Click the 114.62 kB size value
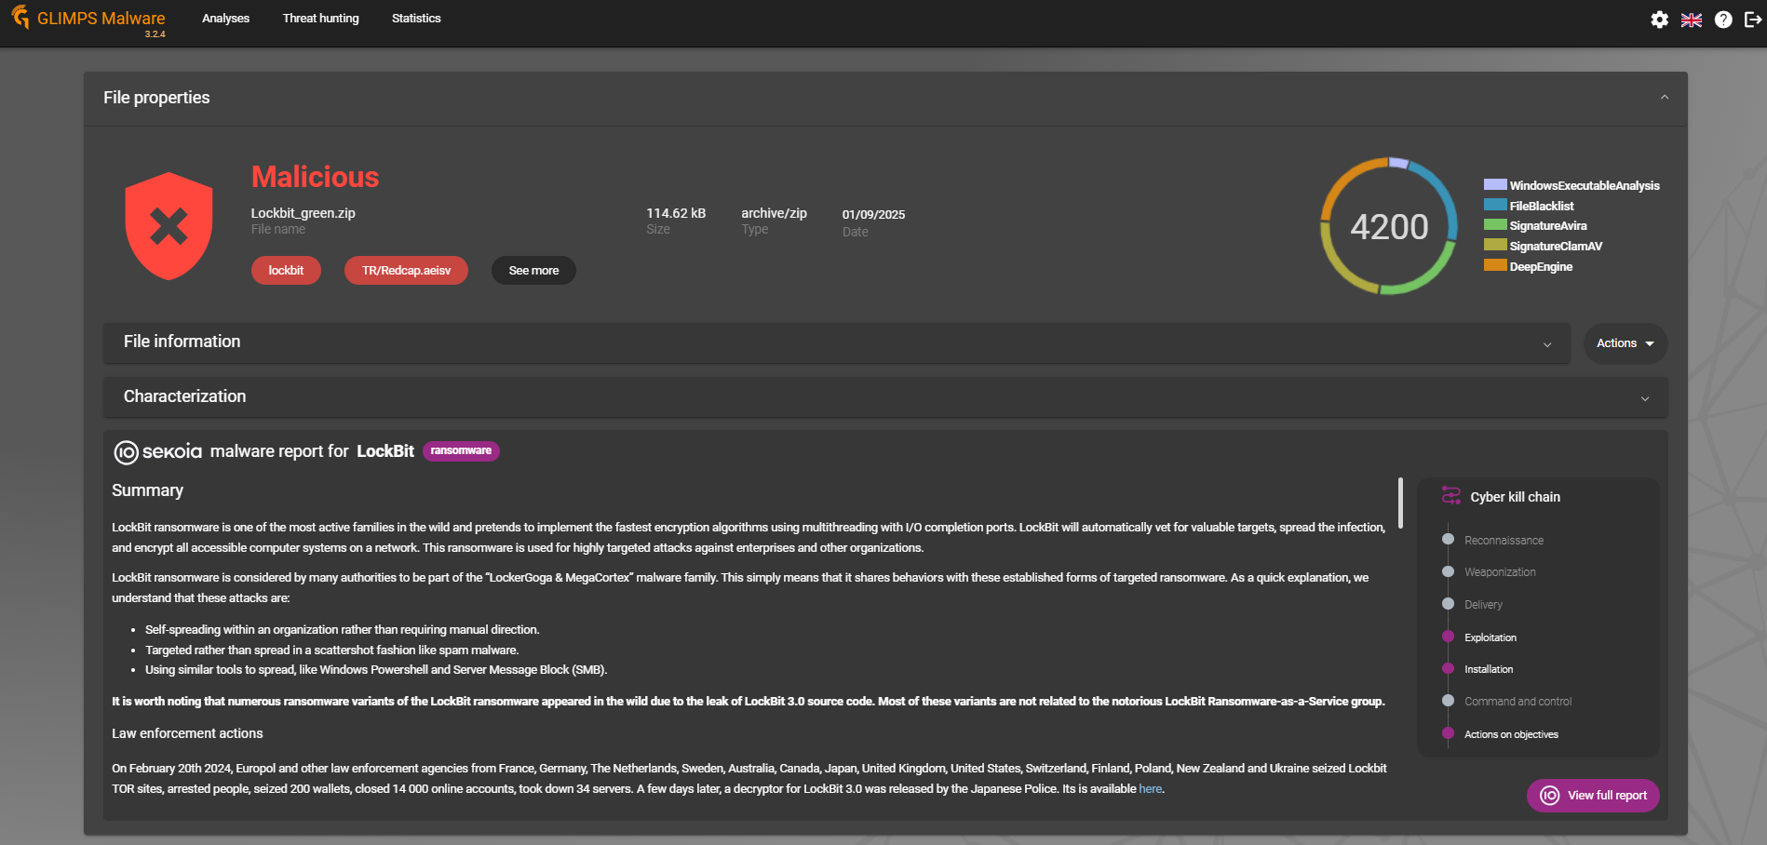1767x845 pixels. pos(676,213)
